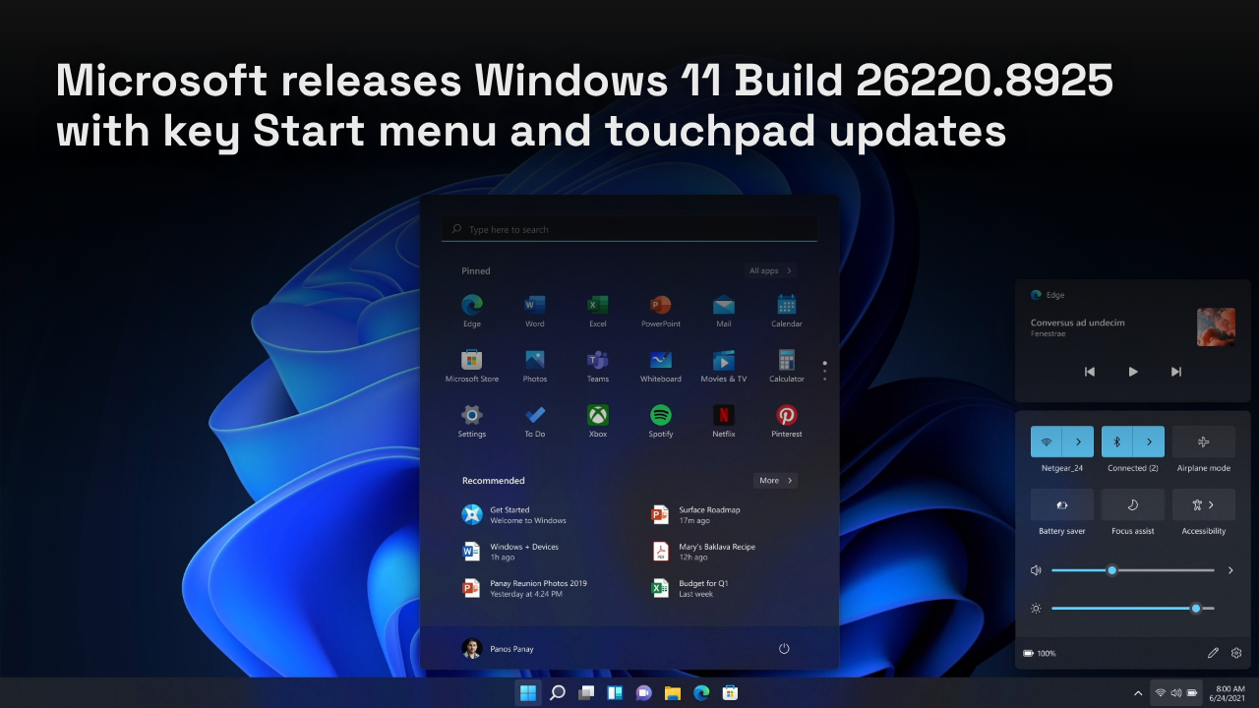Launch Microsoft Teams from Pinned
1259x708 pixels.
coord(598,365)
